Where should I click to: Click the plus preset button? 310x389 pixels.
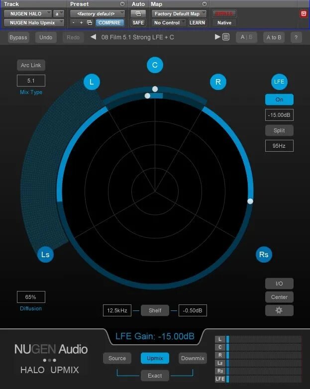[81, 23]
